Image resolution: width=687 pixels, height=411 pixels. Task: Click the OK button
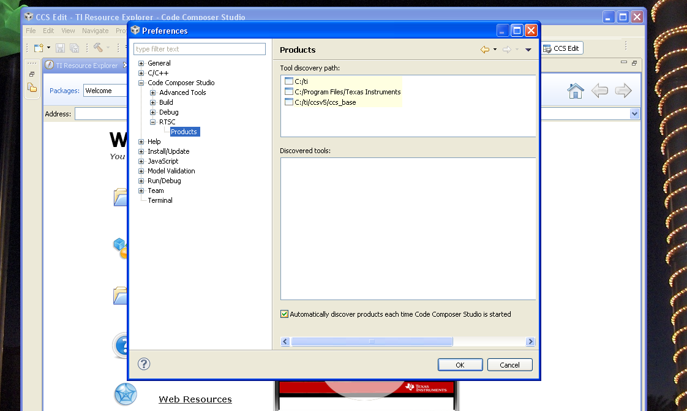460,364
